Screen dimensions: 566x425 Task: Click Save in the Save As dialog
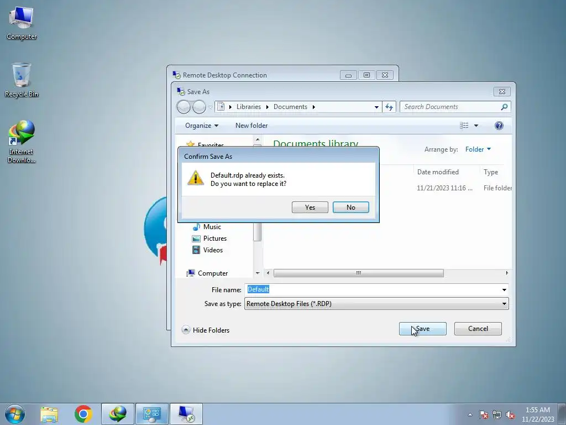point(422,329)
